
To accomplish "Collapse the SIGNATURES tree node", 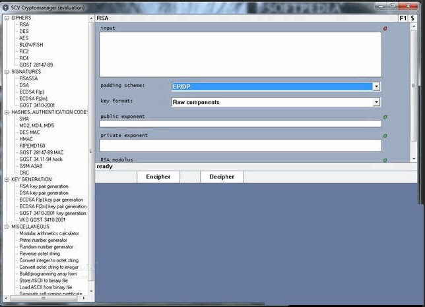I will tap(7, 72).
